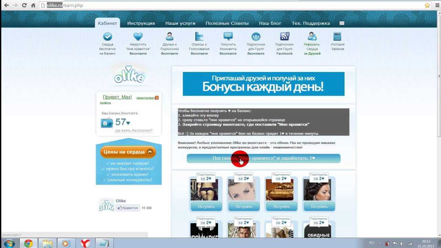441x248 pixels.
Task: Click the envelope mail icon in navigation
Action: coord(342,23)
